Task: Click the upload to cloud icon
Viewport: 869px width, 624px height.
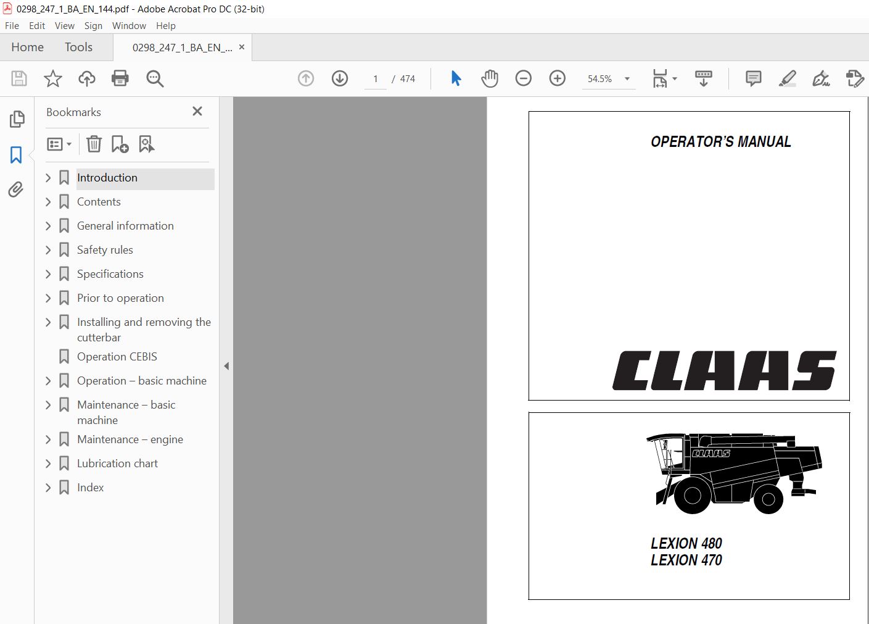Action: tap(87, 78)
